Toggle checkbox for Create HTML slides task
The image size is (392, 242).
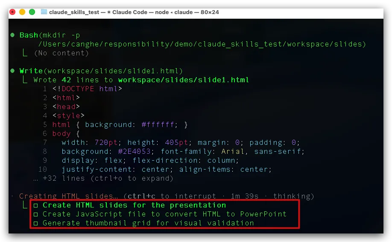tap(36, 205)
